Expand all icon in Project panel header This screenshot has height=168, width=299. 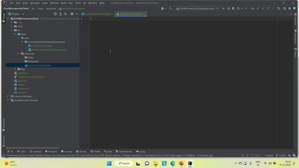point(60,14)
